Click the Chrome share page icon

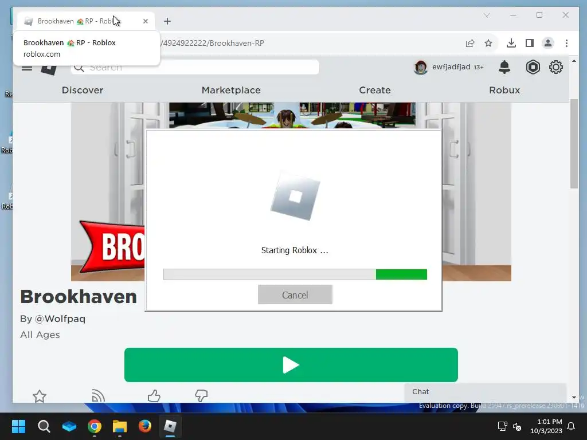(470, 43)
